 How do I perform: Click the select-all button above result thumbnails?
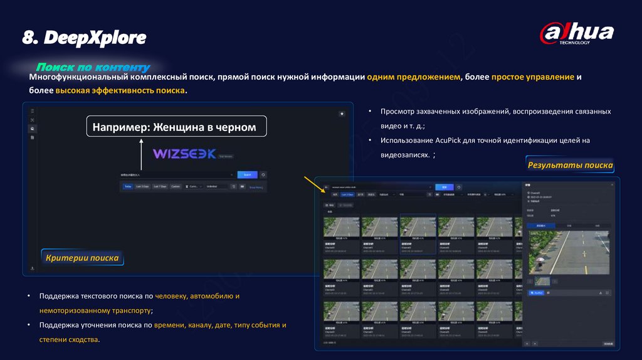[x=330, y=205]
